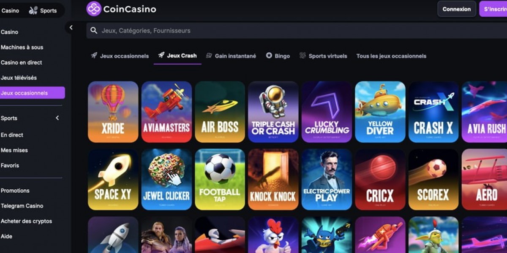Image resolution: width=507 pixels, height=253 pixels.
Task: Collapse the sidebar with arrow button
Action: (71, 27)
